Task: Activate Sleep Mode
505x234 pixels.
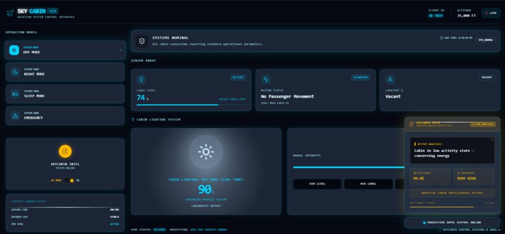Action: (x=65, y=94)
